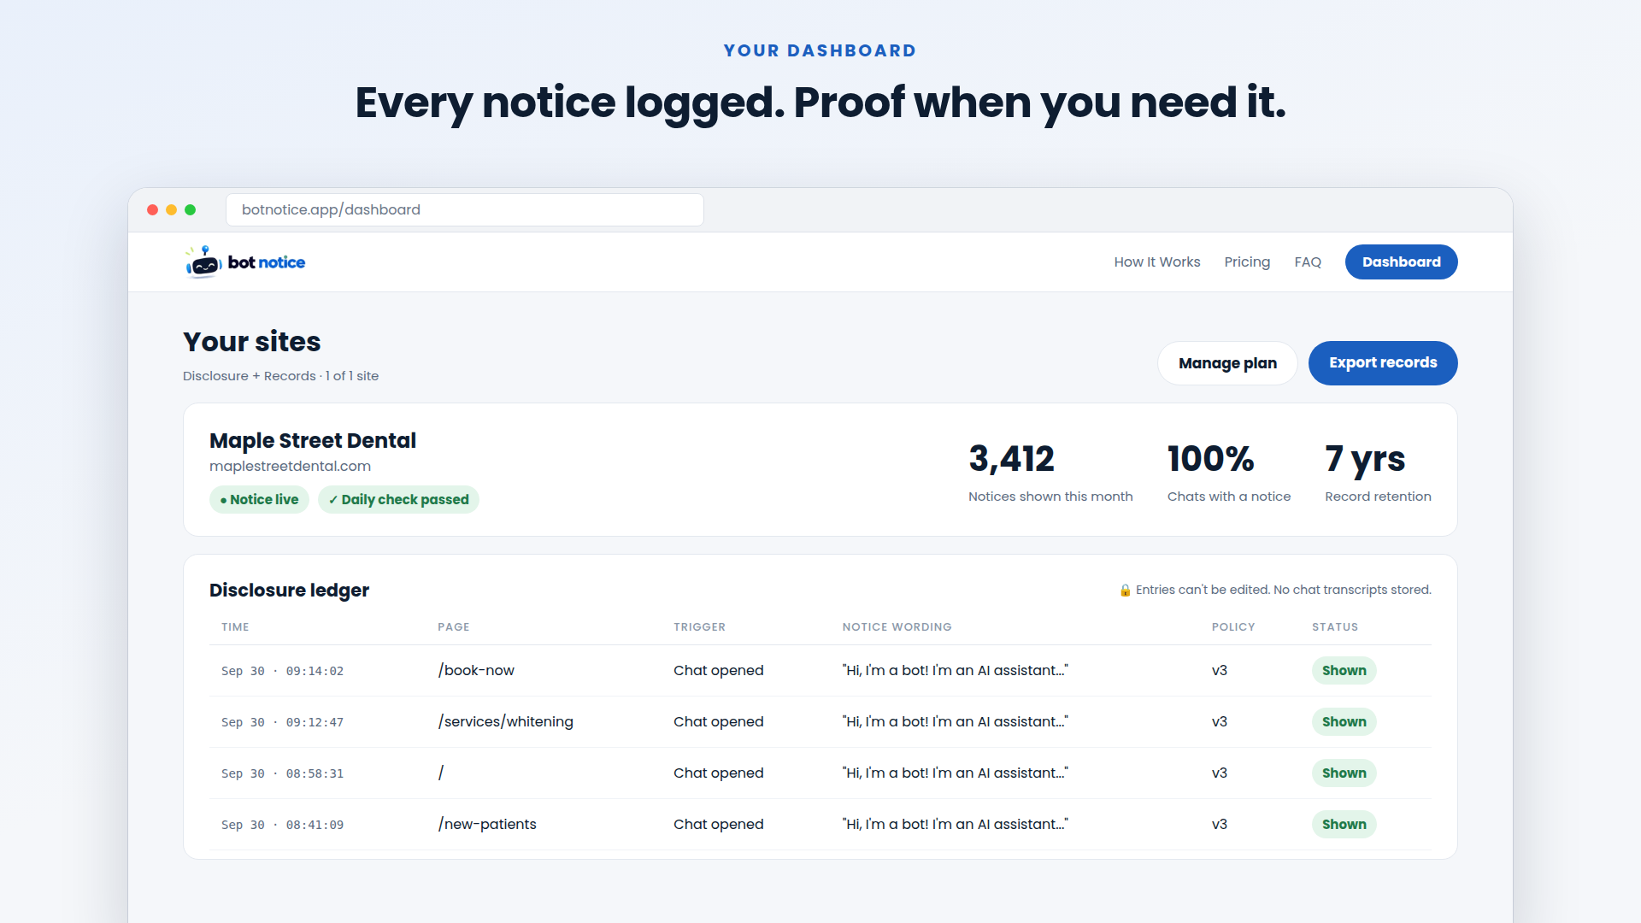Click Chats with a notice label
Viewport: 1641px width, 923px height.
pos(1228,497)
